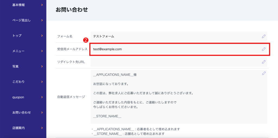Click the arrow beside お問い合わせ in the sidebar
Screen dimensions: 278x138
[x=42, y=113]
